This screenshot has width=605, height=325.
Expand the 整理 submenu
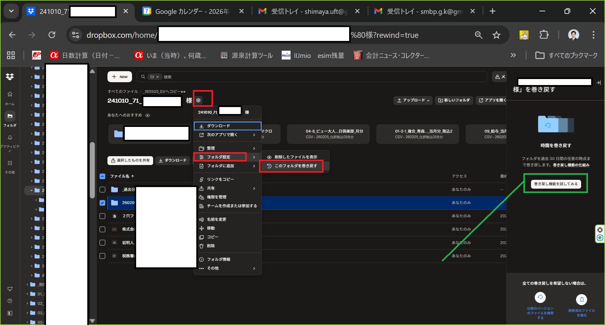pyautogui.click(x=227, y=148)
